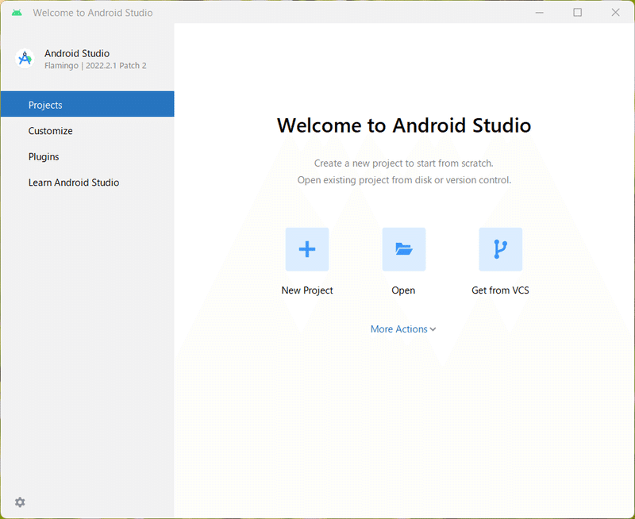
Task: Switch to the Projects section
Action: [45, 104]
